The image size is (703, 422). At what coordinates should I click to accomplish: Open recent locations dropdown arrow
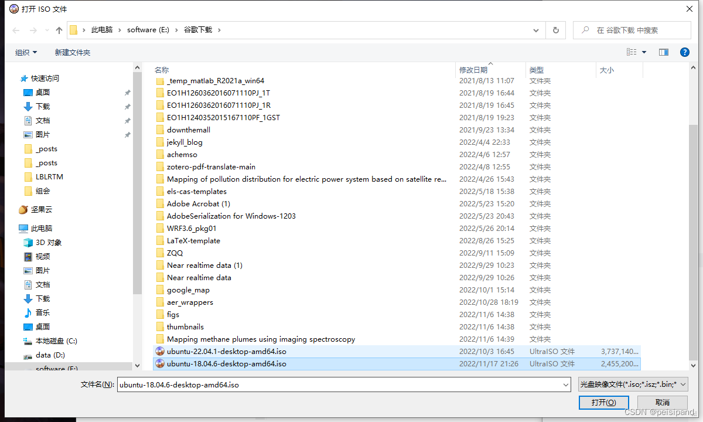[47, 30]
